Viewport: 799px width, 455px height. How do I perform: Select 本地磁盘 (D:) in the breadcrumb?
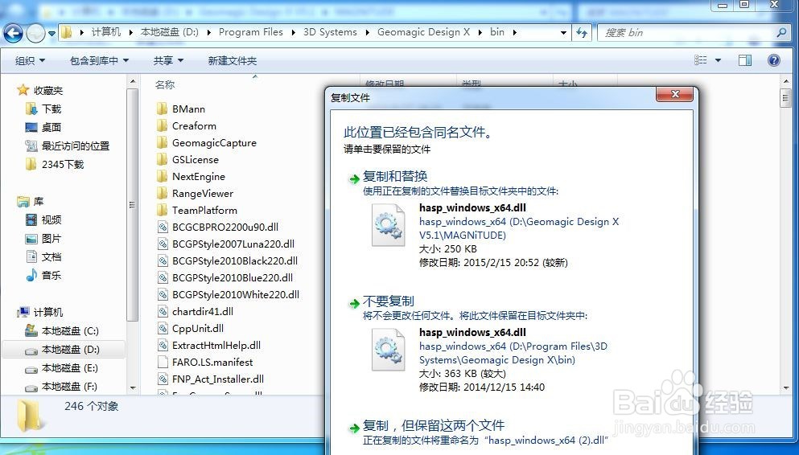[x=170, y=32]
